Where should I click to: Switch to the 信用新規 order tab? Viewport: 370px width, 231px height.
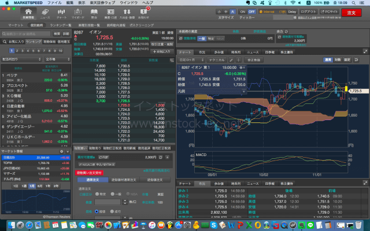pos(130,148)
